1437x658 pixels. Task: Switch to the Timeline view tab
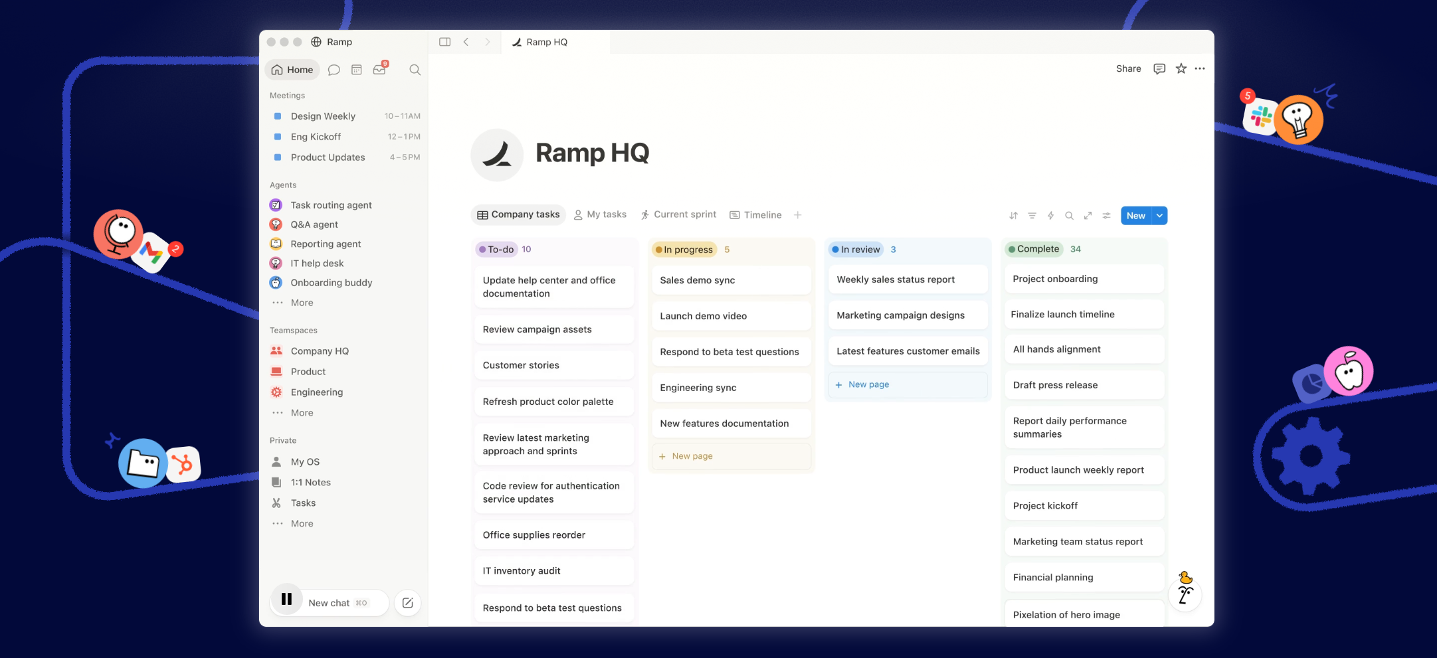[755, 215]
